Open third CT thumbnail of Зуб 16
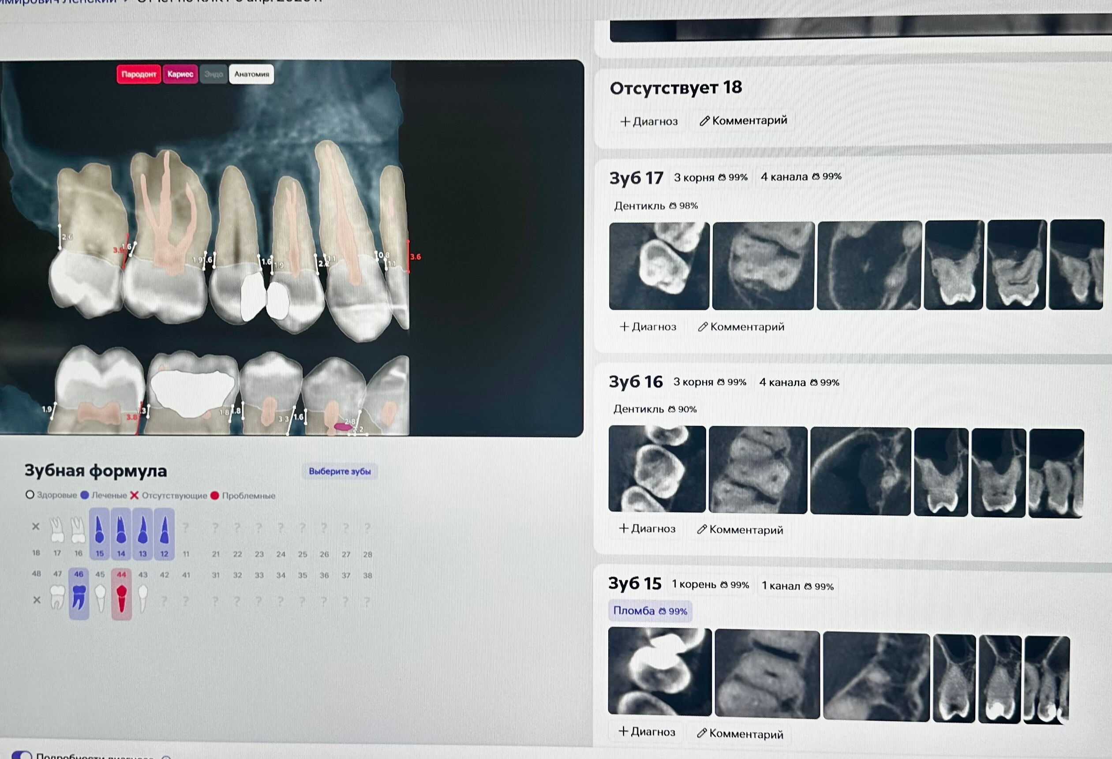The width and height of the screenshot is (1112, 759). coord(860,471)
